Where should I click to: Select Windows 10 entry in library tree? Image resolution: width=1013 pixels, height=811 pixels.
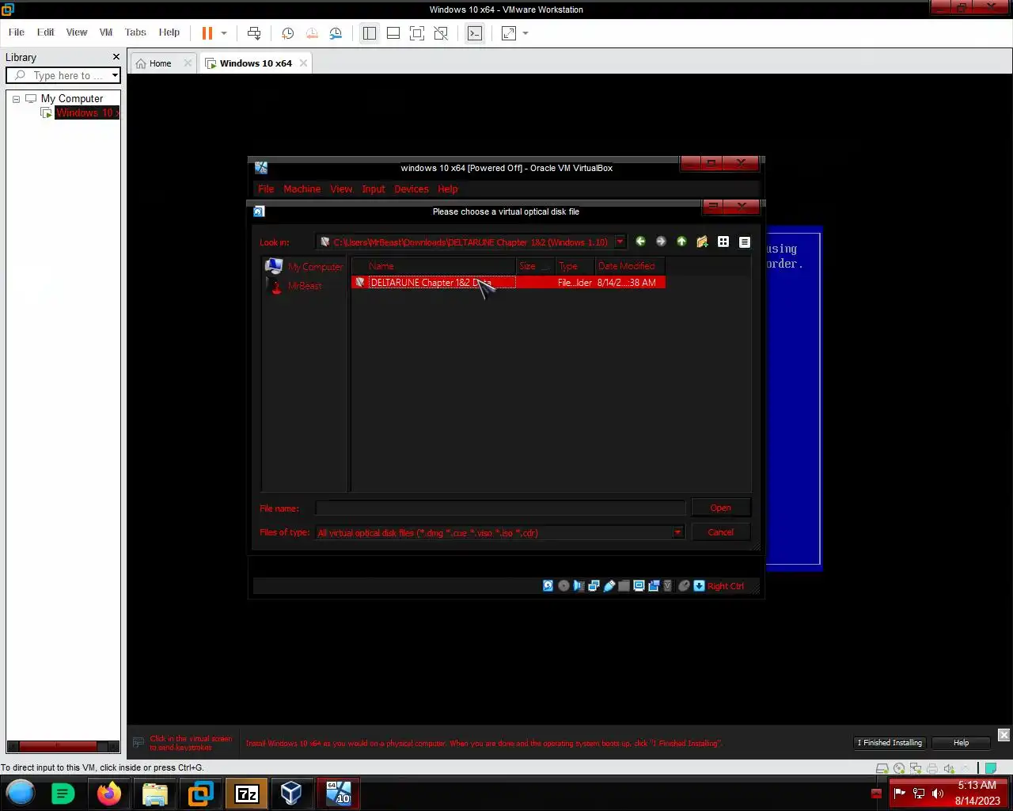(x=86, y=113)
